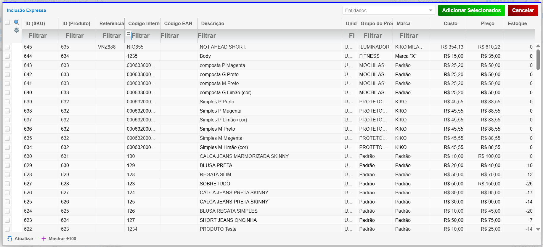Click the scrollbar down arrow
Viewport: 543px width, 247px height.
[538, 229]
